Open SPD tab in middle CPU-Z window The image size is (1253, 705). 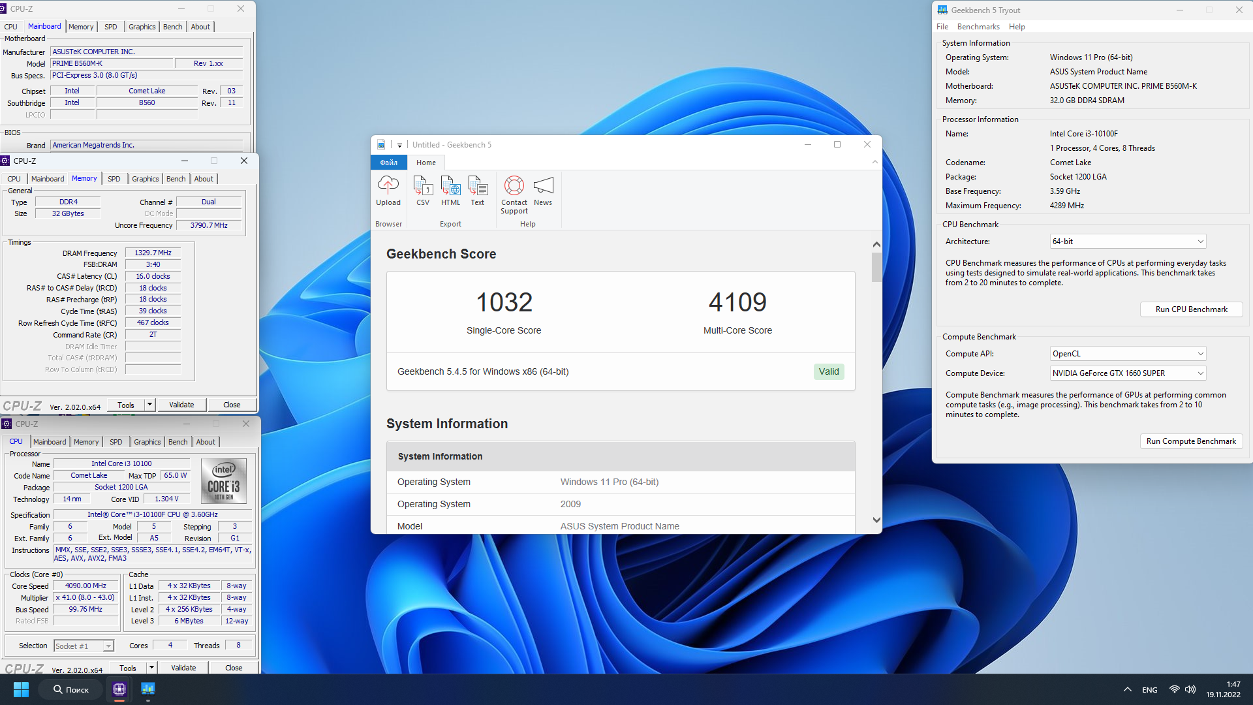114,179
